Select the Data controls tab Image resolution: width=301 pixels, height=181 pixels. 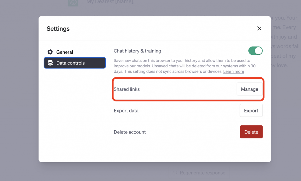[x=75, y=63]
